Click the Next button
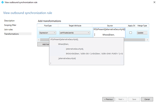 click(x=121, y=99)
